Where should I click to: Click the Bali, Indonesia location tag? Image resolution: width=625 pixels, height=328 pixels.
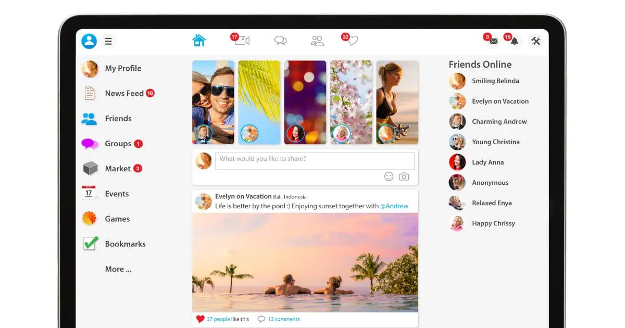click(290, 197)
